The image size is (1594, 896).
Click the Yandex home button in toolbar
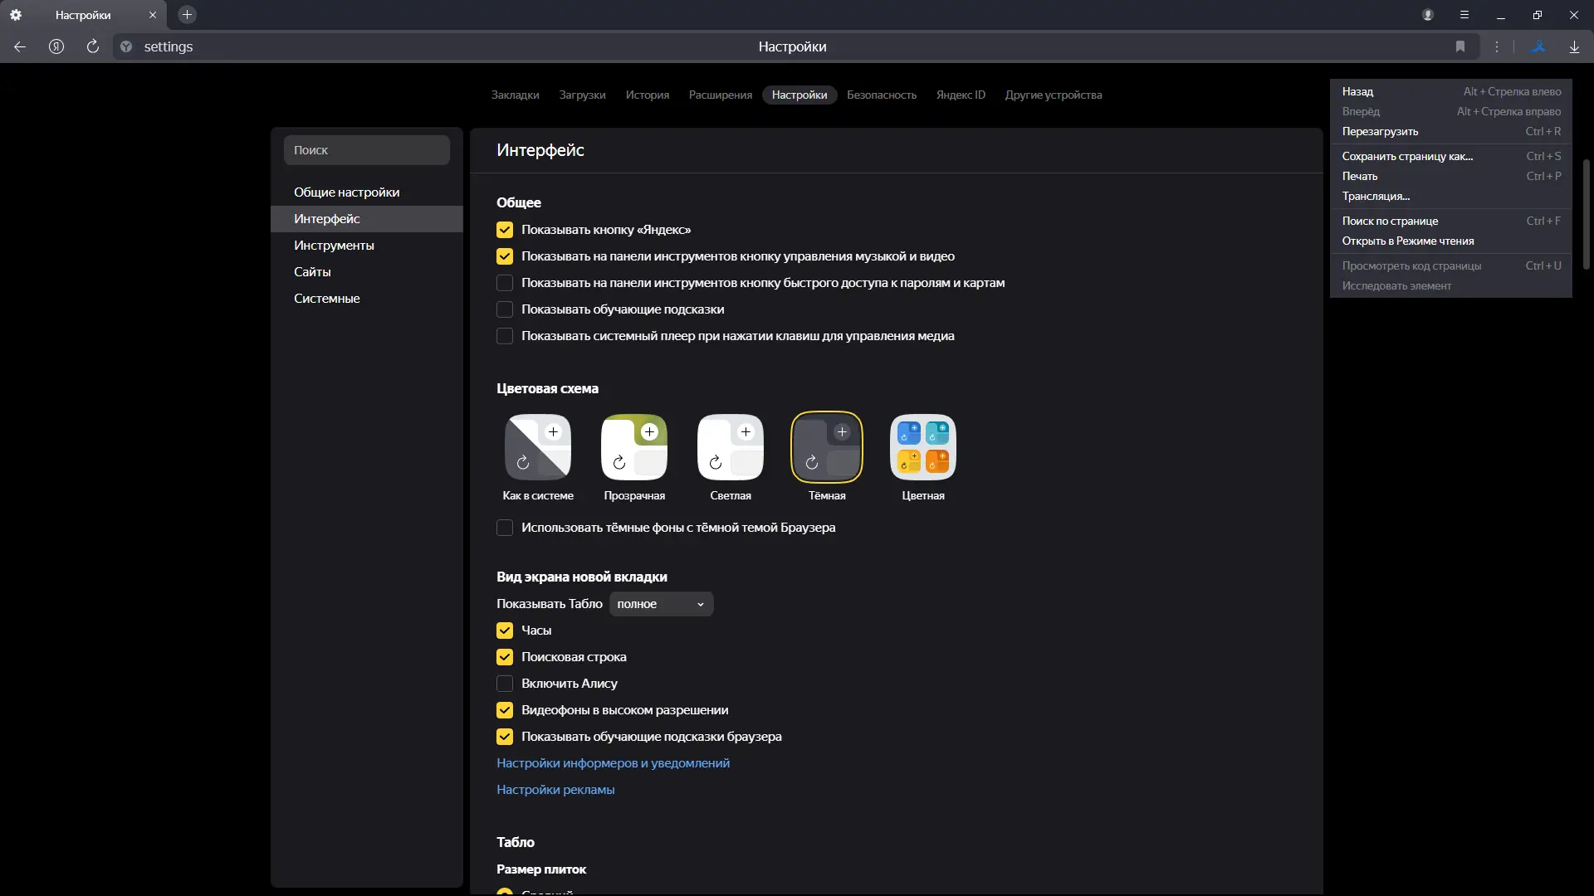tap(56, 46)
